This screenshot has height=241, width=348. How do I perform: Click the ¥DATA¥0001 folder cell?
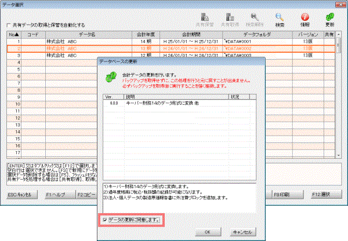tap(258, 42)
